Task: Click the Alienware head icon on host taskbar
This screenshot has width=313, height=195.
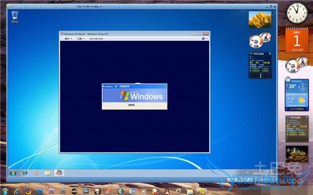Action: click(97, 192)
